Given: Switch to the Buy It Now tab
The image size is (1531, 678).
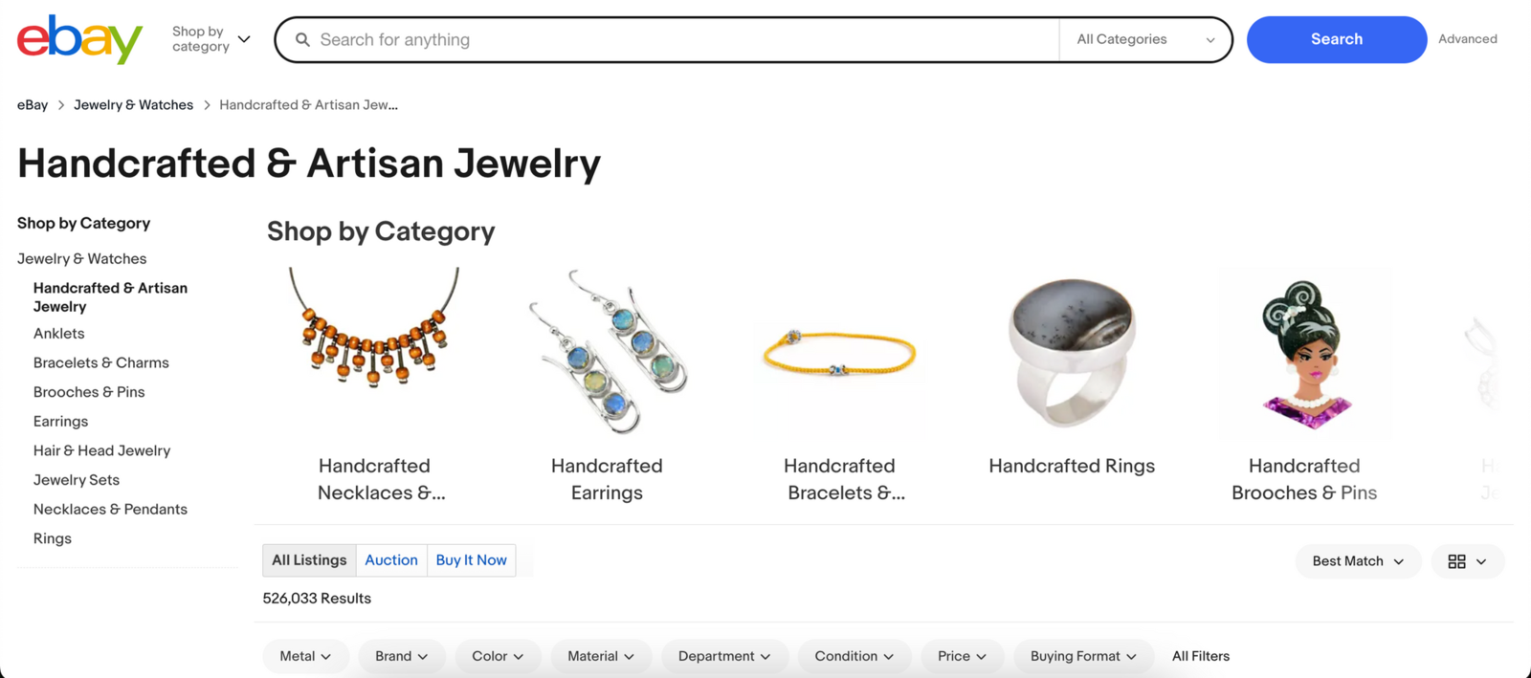Looking at the screenshot, I should coord(471,559).
